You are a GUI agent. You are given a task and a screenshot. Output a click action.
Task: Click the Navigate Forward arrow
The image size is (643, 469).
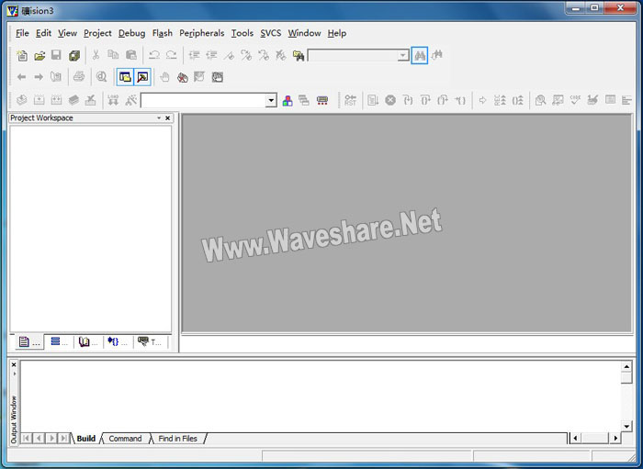click(39, 77)
